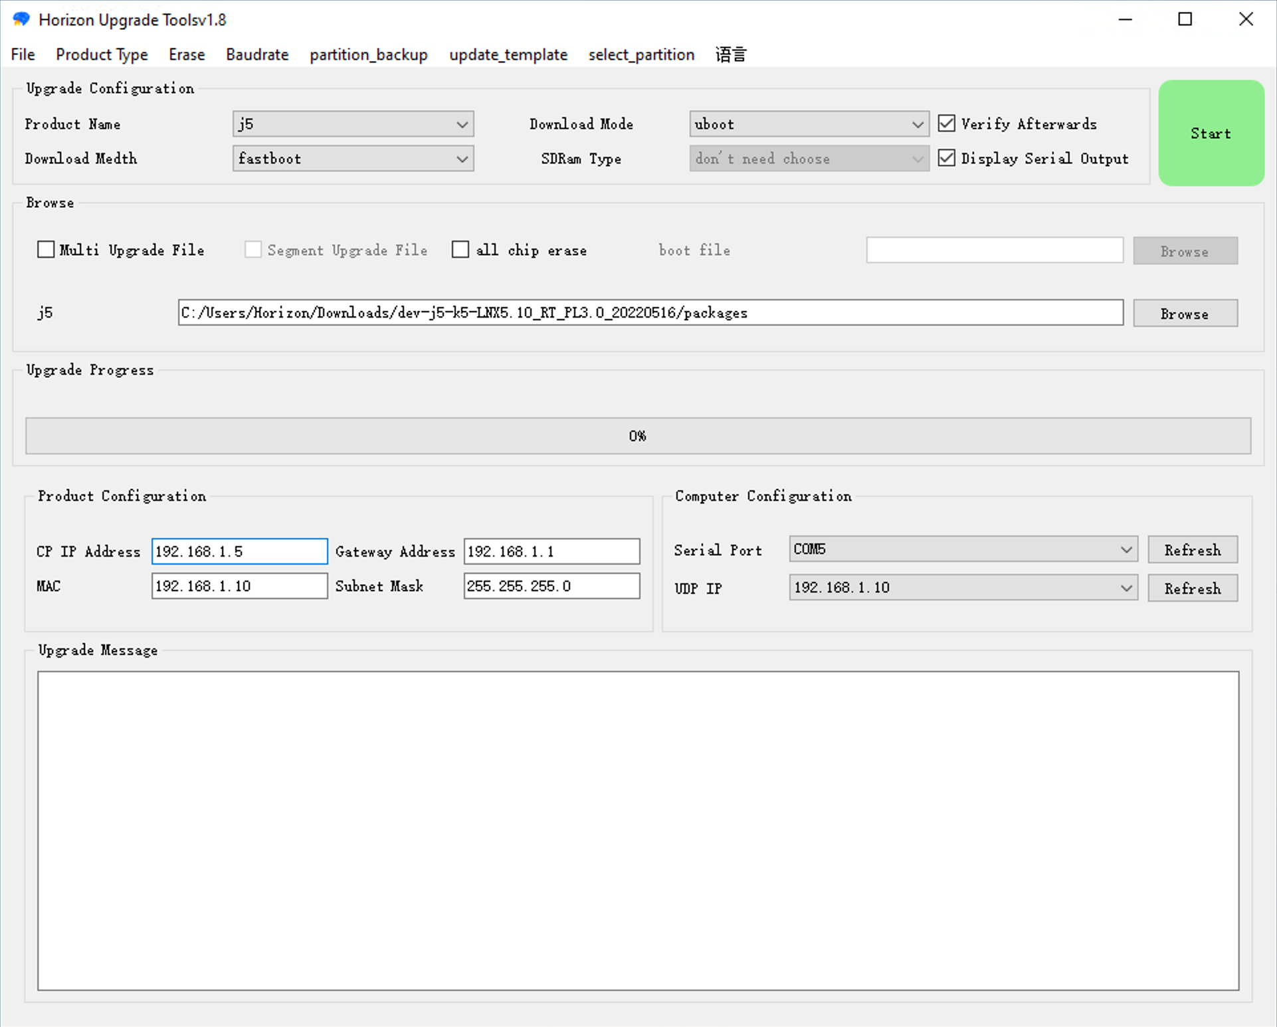Click the j5 package path input field

pyautogui.click(x=650, y=313)
